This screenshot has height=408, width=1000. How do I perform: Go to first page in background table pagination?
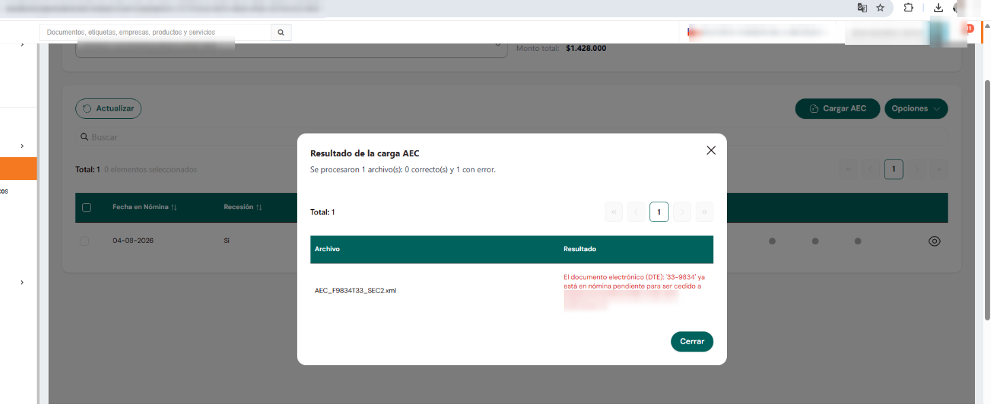coord(848,169)
